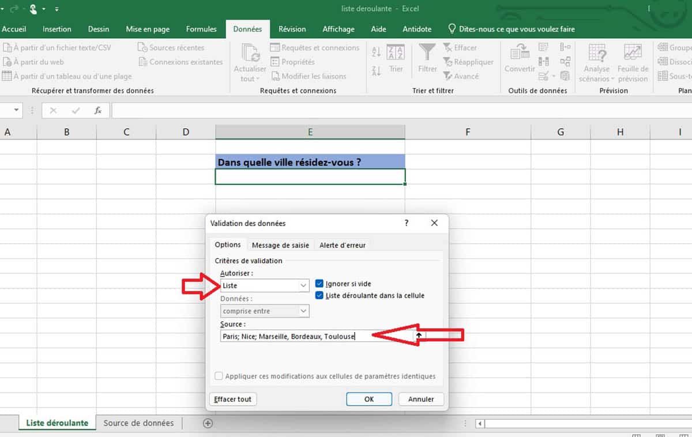Screen dimensions: 692x437
Task: Import data from a text/CSV file
Action: pos(57,48)
